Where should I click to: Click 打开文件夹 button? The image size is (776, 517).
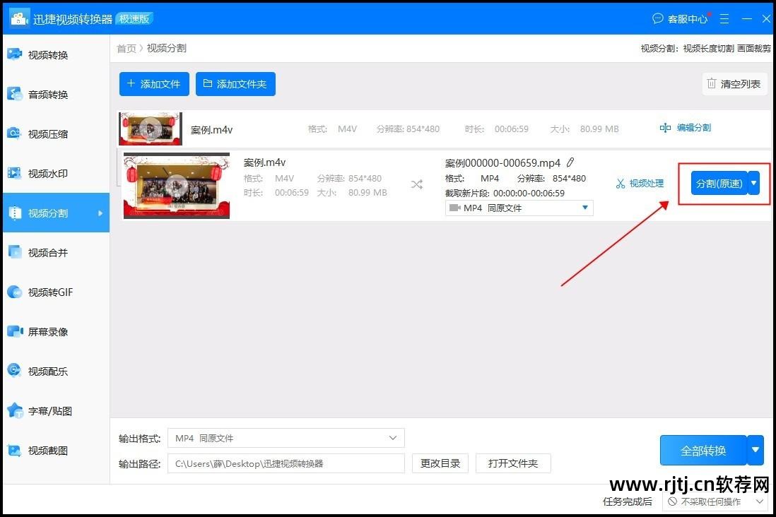pos(512,463)
